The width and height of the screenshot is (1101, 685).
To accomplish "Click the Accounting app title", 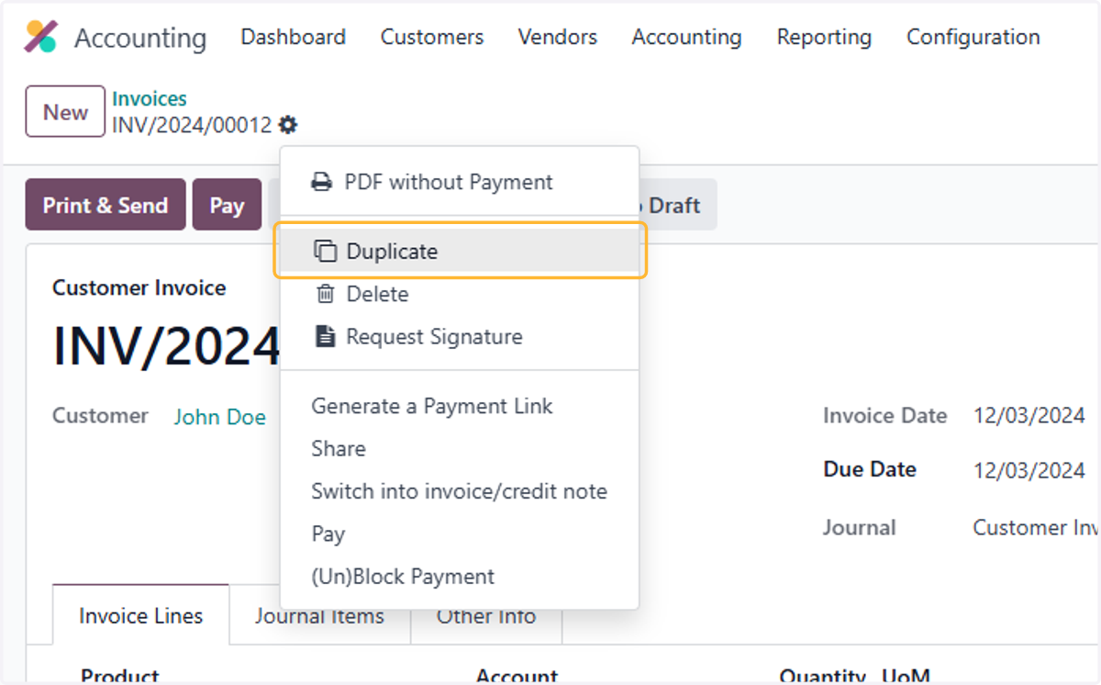I will coord(140,38).
